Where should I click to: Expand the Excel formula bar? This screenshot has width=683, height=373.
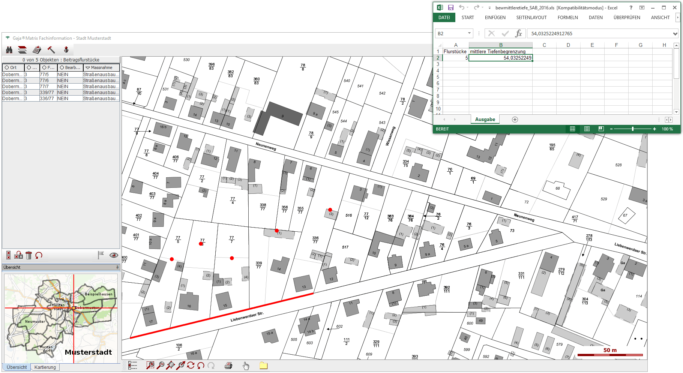click(x=675, y=34)
